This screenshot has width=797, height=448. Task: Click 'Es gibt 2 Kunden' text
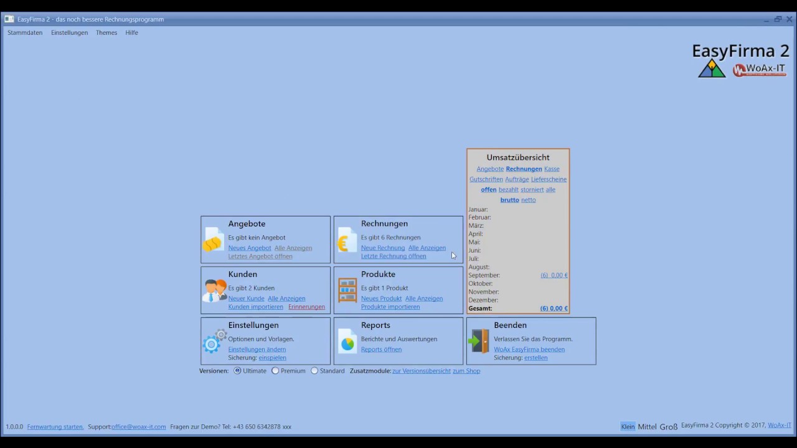[252, 288]
